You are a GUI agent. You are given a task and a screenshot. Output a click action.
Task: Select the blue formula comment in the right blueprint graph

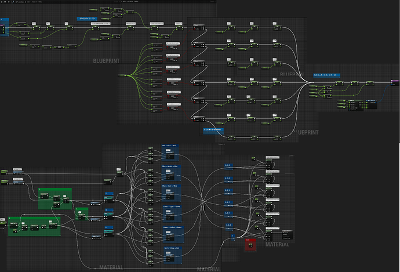point(326,75)
